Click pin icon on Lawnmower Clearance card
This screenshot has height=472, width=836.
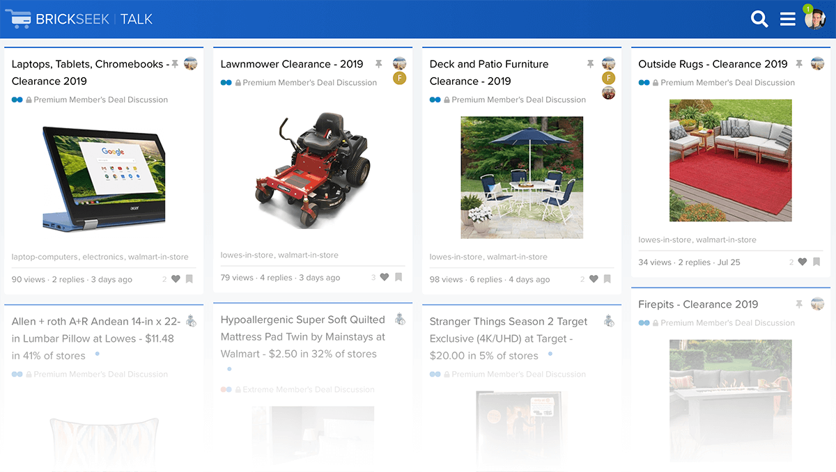tap(379, 64)
